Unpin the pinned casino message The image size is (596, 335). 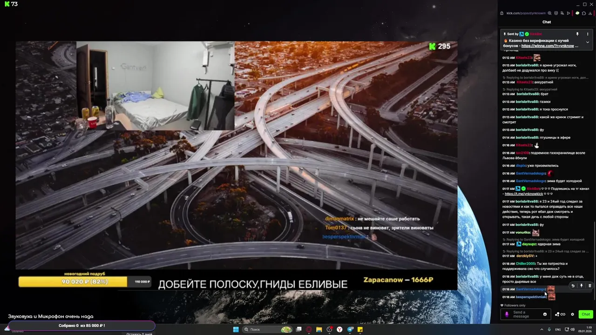577,34
